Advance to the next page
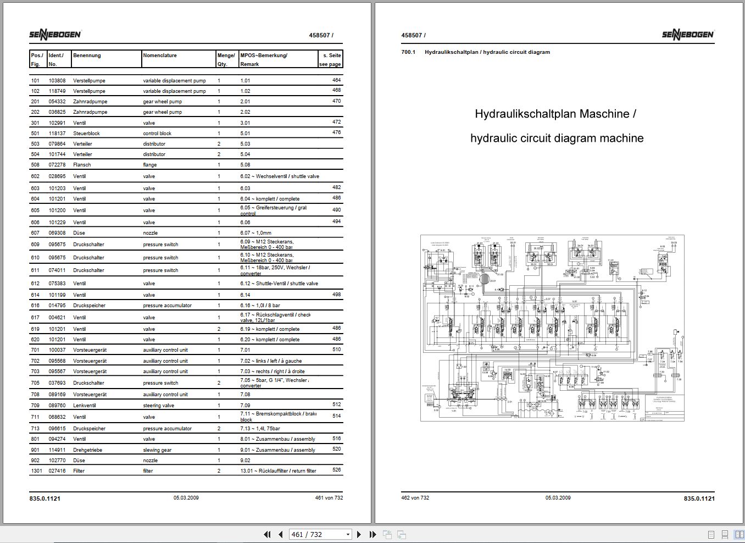 point(359,534)
